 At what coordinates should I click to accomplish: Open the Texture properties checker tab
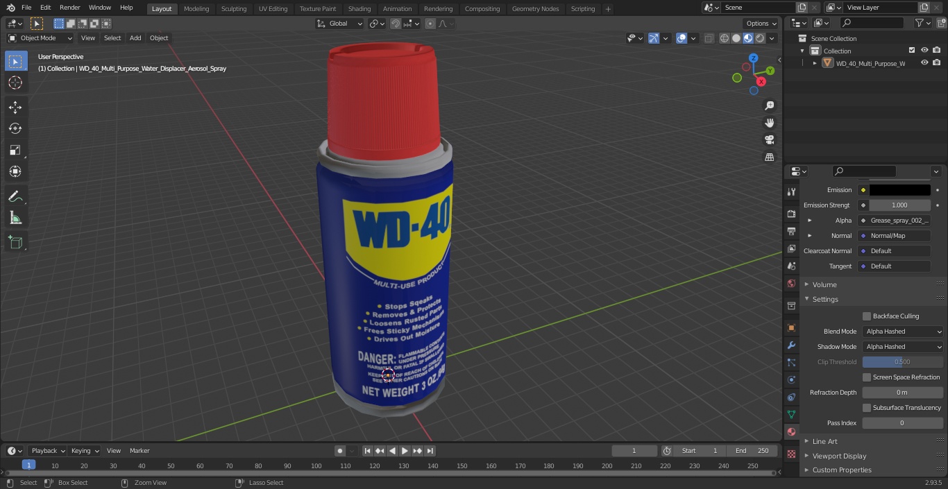click(791, 454)
